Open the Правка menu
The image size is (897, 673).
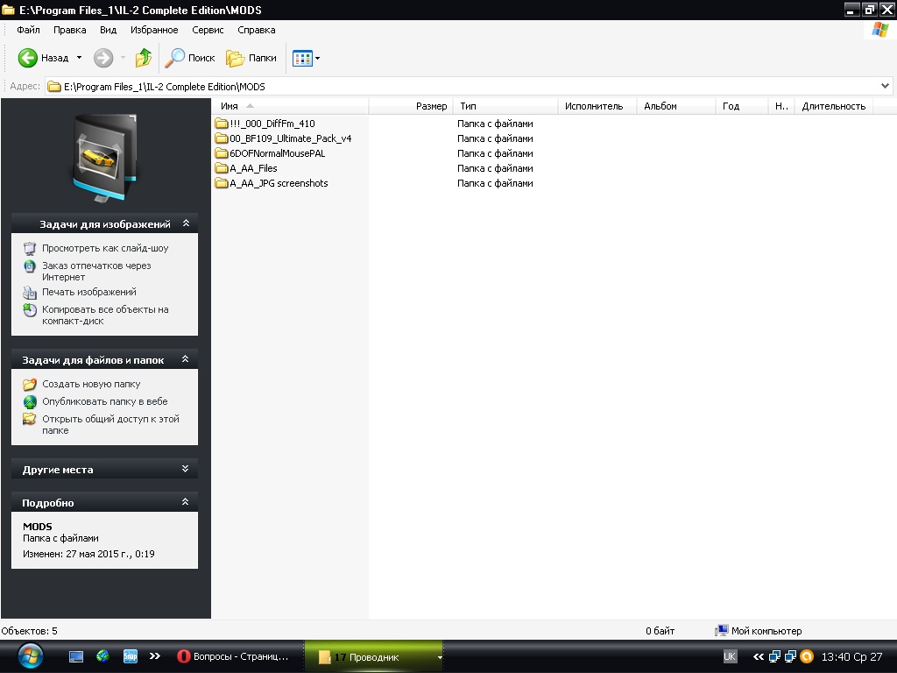pyautogui.click(x=70, y=30)
